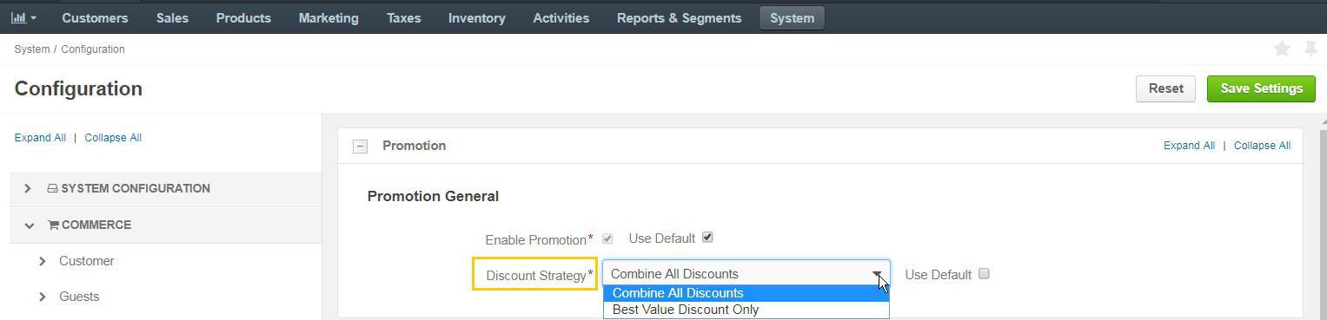Viewport: 1327px width, 320px height.
Task: Expand the Customer tree item
Action: pos(42,261)
